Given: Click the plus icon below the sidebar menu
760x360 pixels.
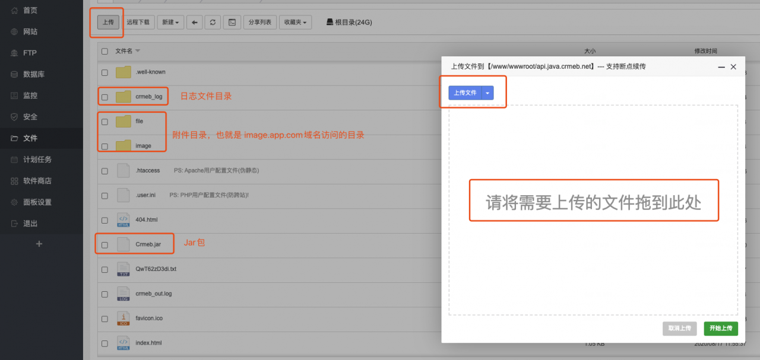Looking at the screenshot, I should [39, 243].
